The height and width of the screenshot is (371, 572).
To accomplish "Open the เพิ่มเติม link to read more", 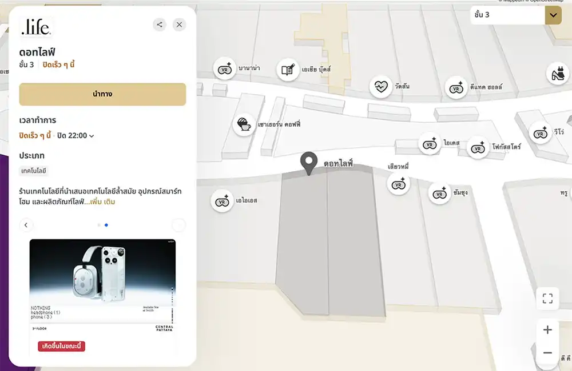I will pyautogui.click(x=102, y=201).
